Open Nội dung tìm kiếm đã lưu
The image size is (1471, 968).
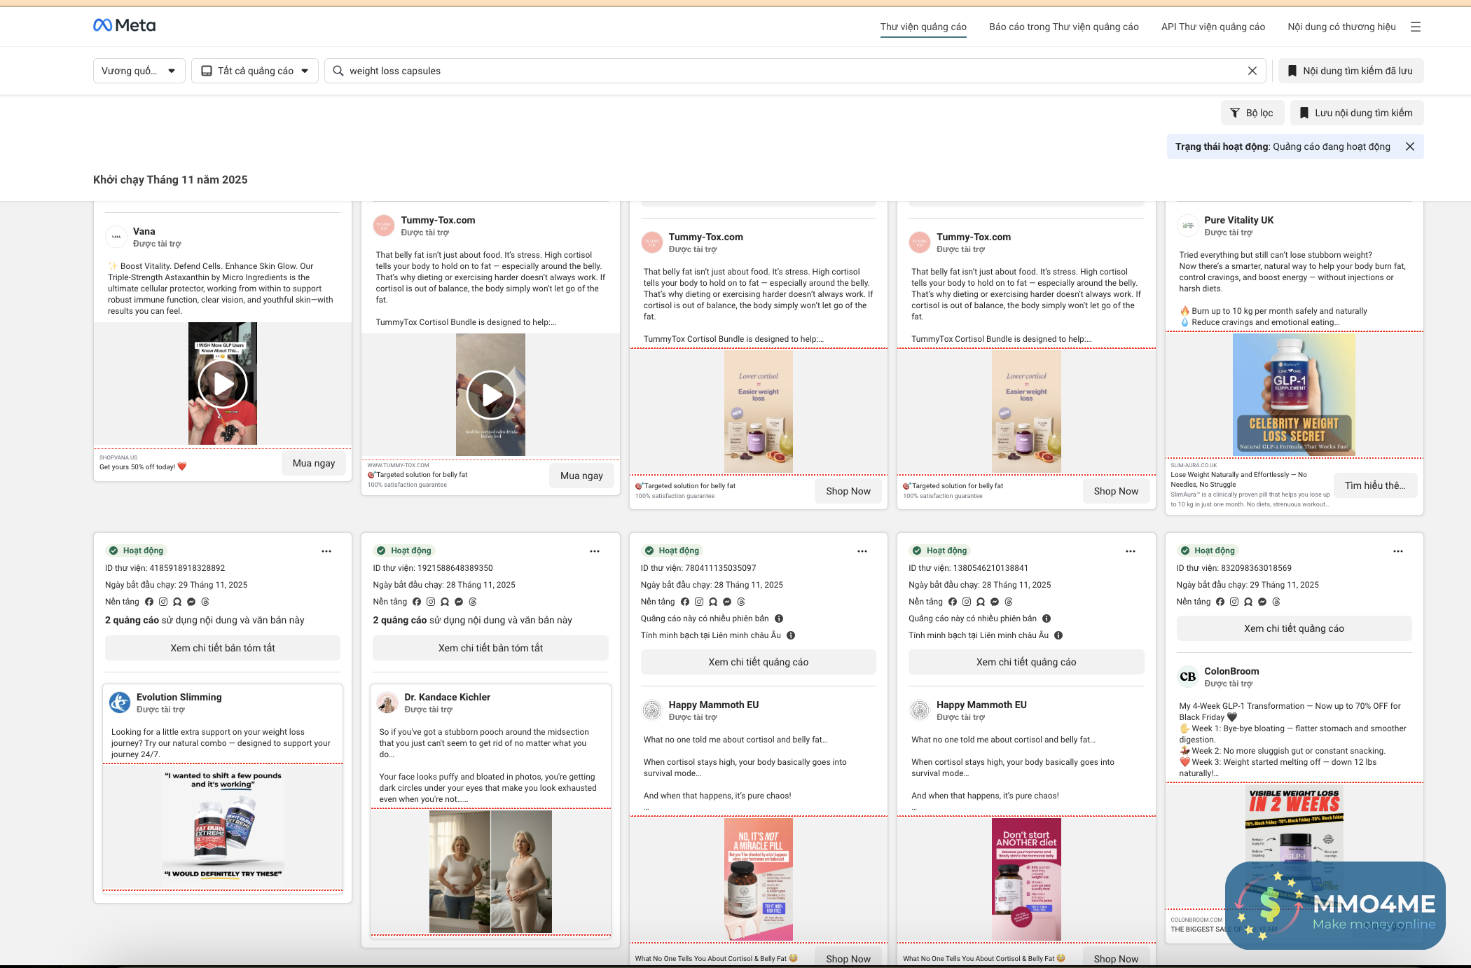tap(1351, 71)
